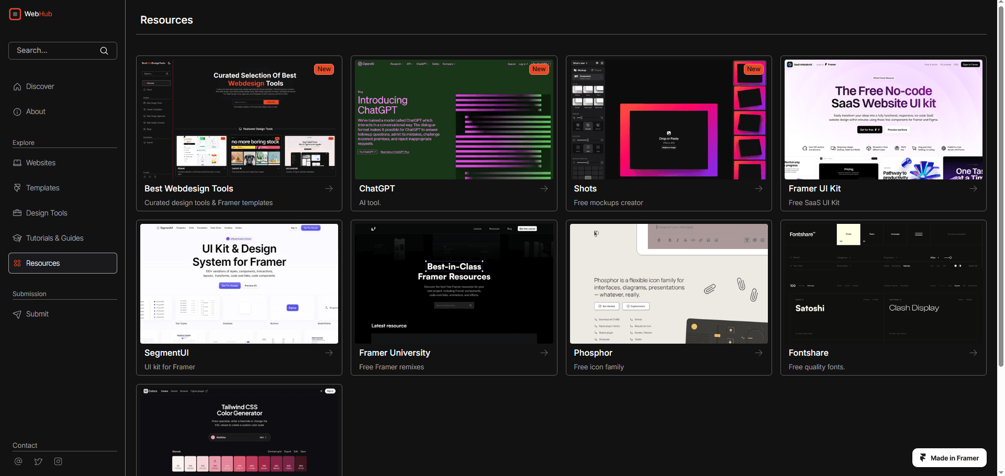
Task: Open the Shots mockup thumbnail
Action: coord(669,119)
